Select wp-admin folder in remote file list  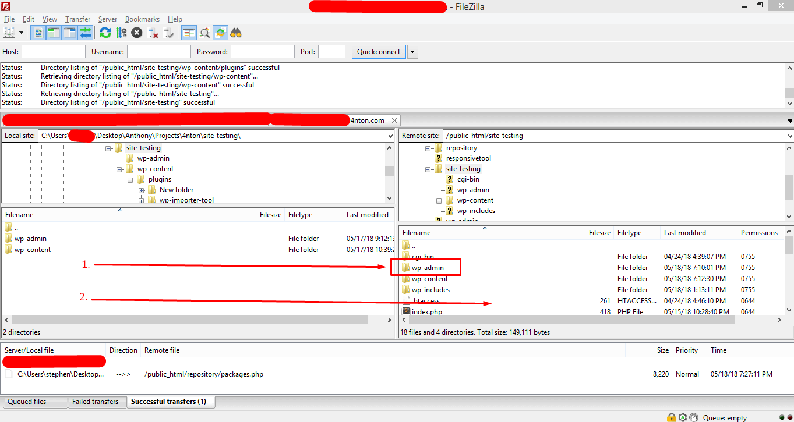point(428,268)
